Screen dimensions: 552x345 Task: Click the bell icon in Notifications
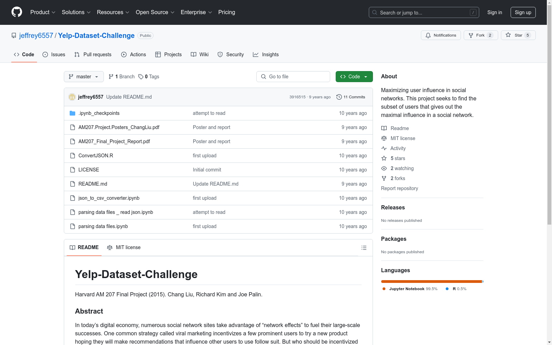tap(428, 35)
